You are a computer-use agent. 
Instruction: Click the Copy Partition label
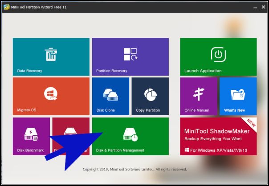148,110
